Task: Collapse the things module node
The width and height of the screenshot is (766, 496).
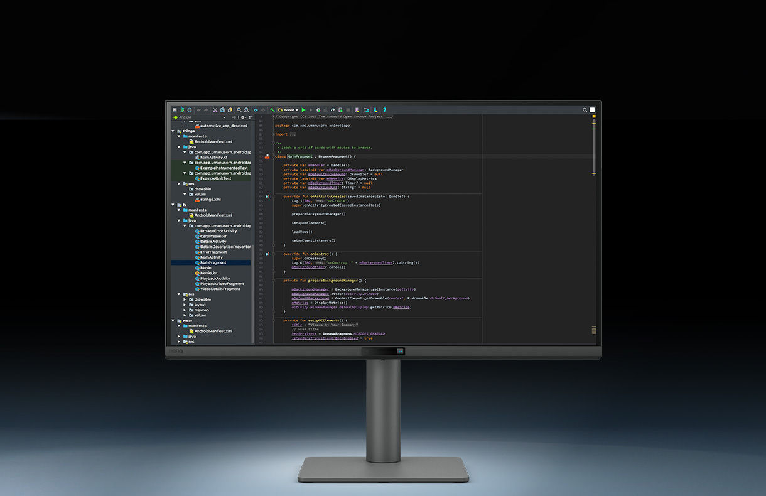Action: pos(173,131)
